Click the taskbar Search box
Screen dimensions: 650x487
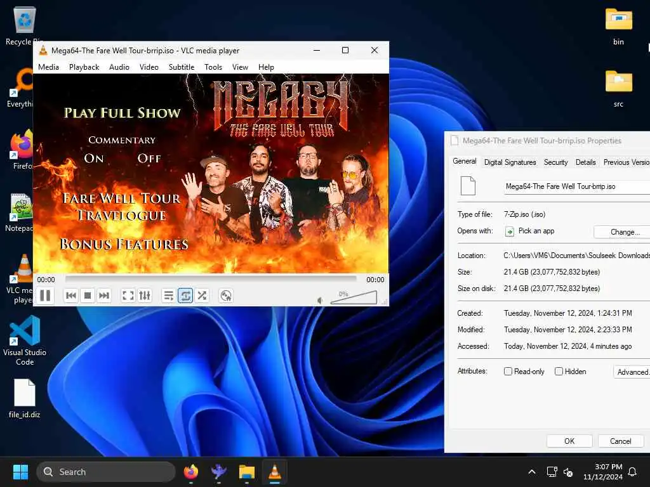point(106,472)
